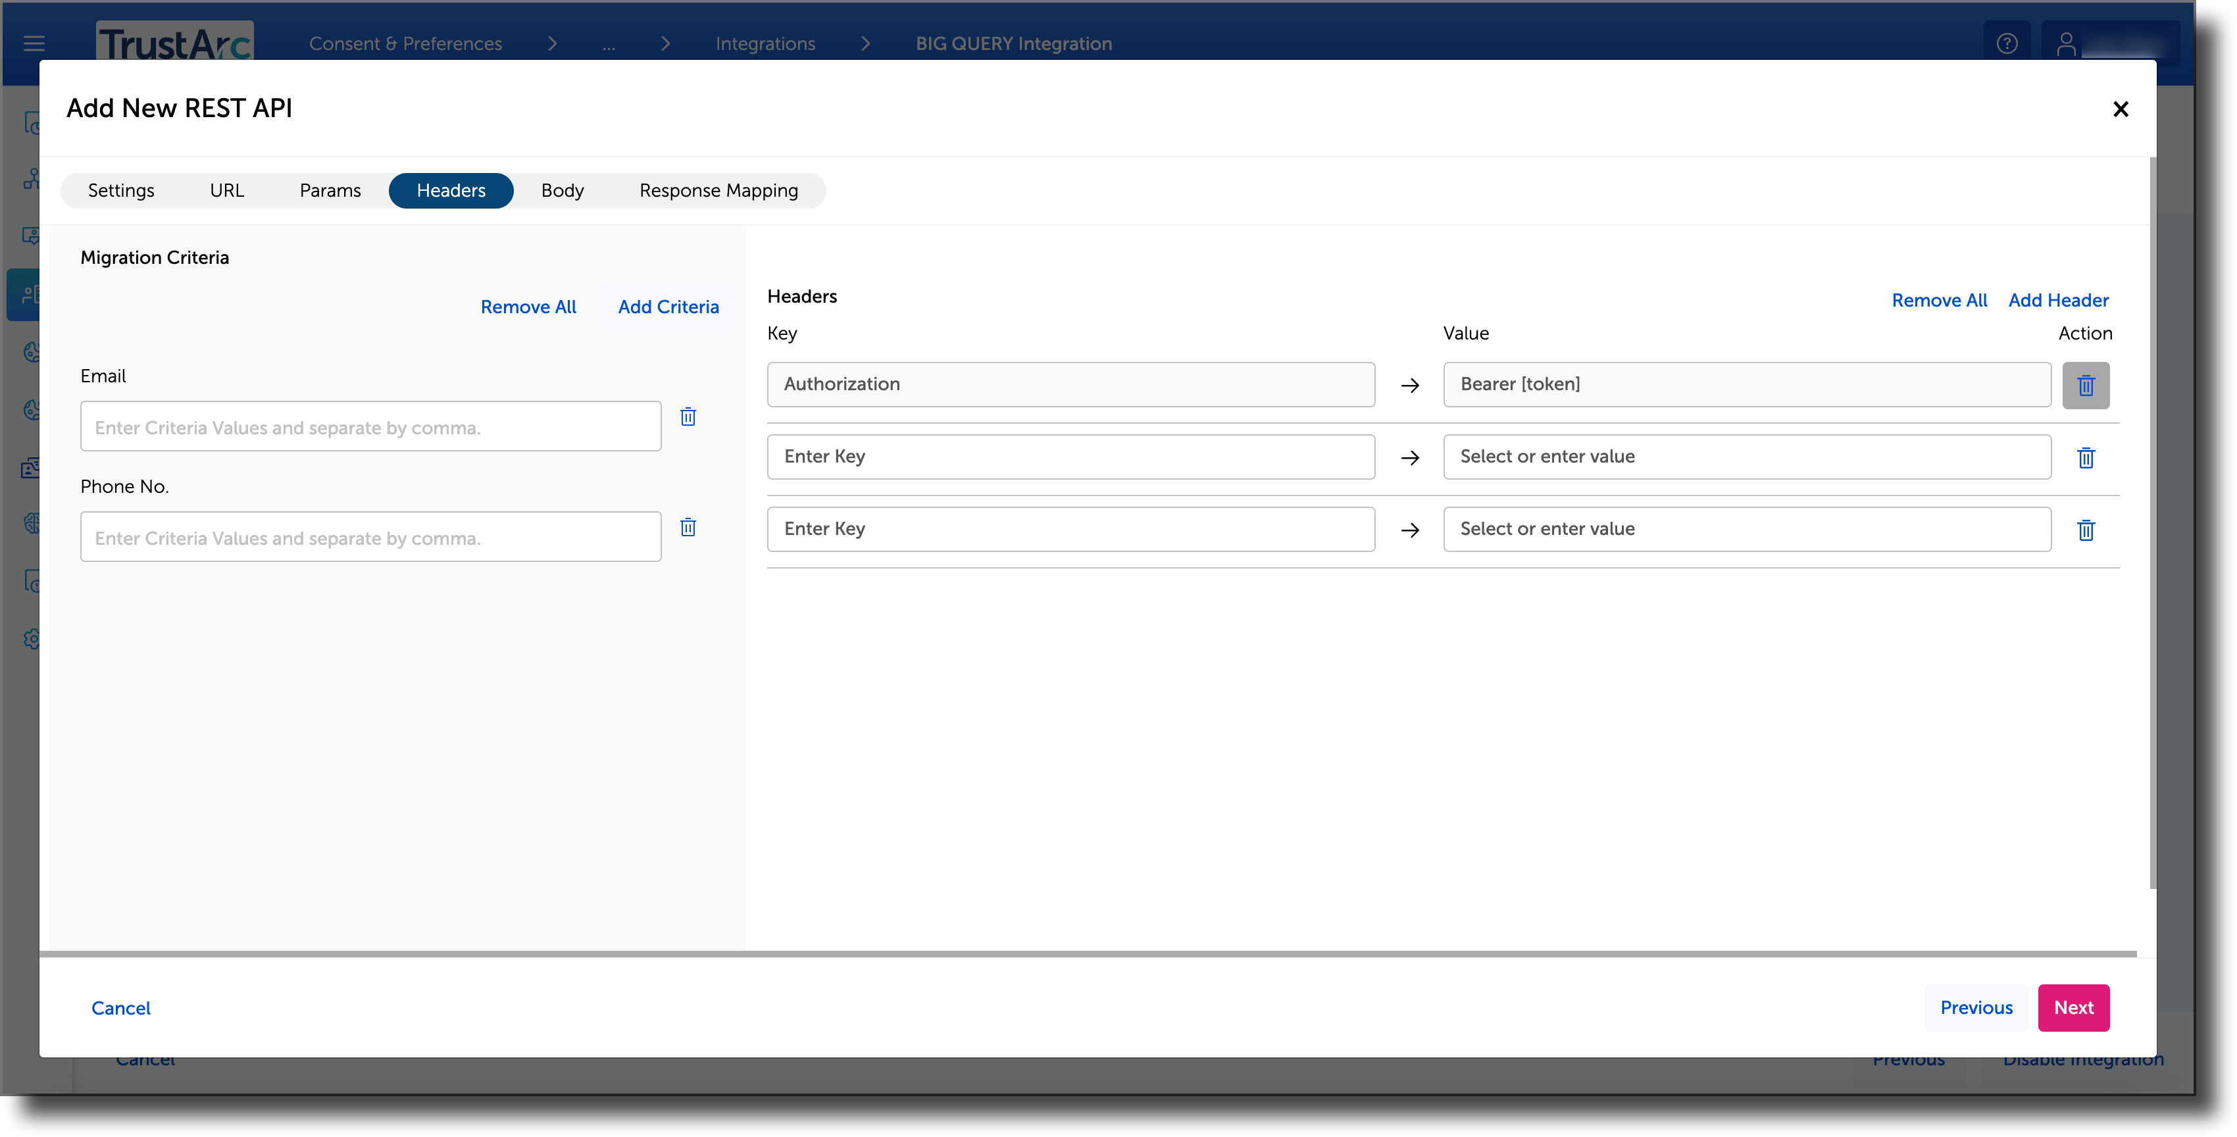The height and width of the screenshot is (1137, 2237).
Task: Open the navigation hamburger menu
Action: pyautogui.click(x=34, y=43)
